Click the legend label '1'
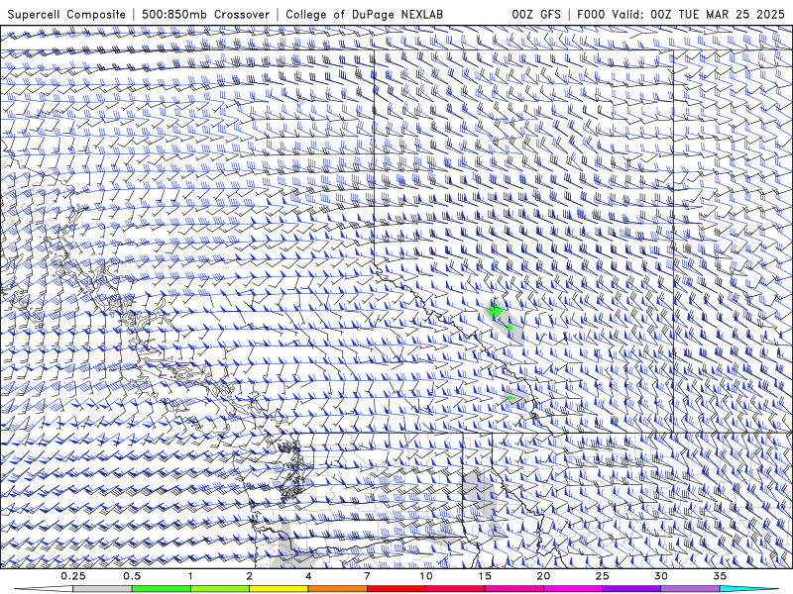Viewport: 793px width, 594px height. pos(190,576)
